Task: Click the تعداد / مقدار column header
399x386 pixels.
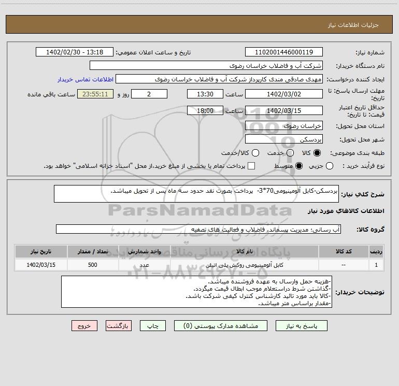Action: click(x=93, y=252)
